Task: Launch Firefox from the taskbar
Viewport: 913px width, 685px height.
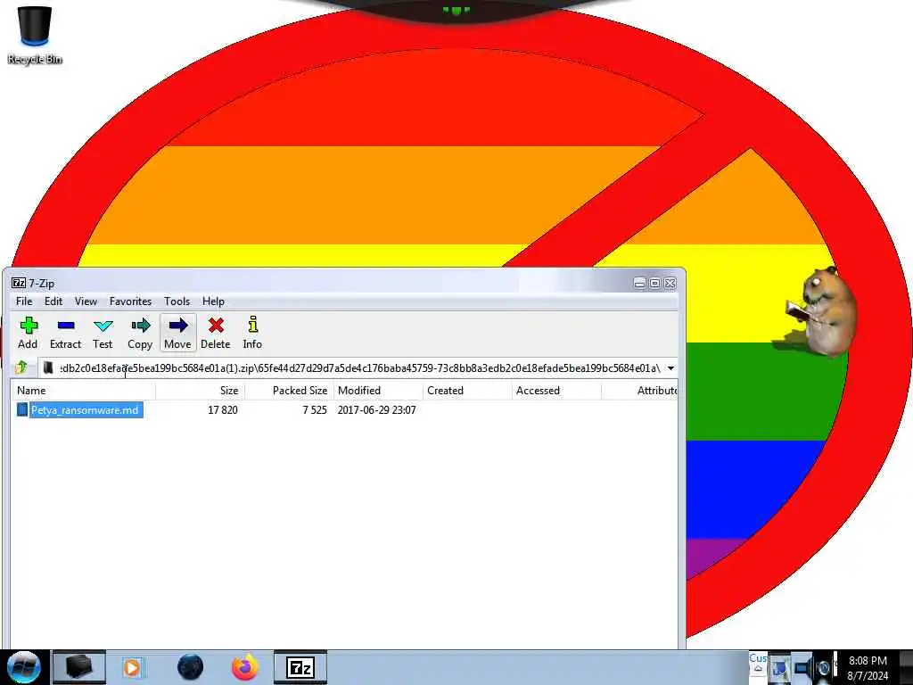Action: (245, 667)
